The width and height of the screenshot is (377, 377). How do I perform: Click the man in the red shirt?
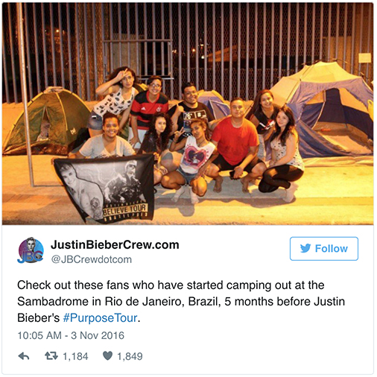click(x=236, y=145)
